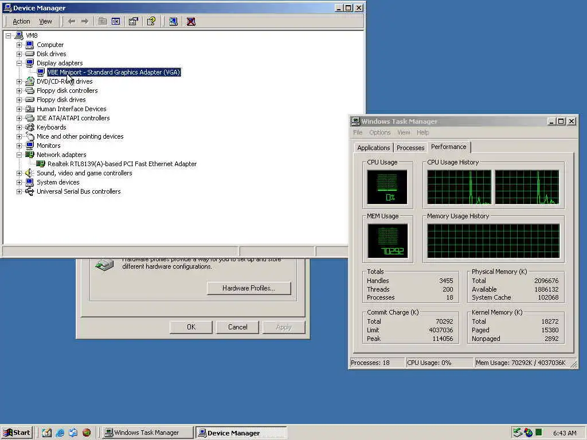Open the View menu in Device Manager
The width and height of the screenshot is (587, 440).
pos(45,21)
